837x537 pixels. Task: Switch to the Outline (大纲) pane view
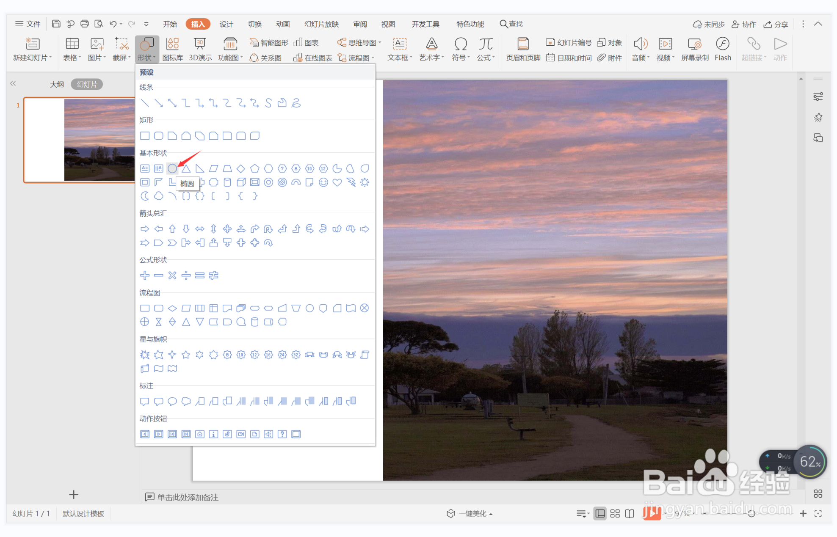point(57,84)
